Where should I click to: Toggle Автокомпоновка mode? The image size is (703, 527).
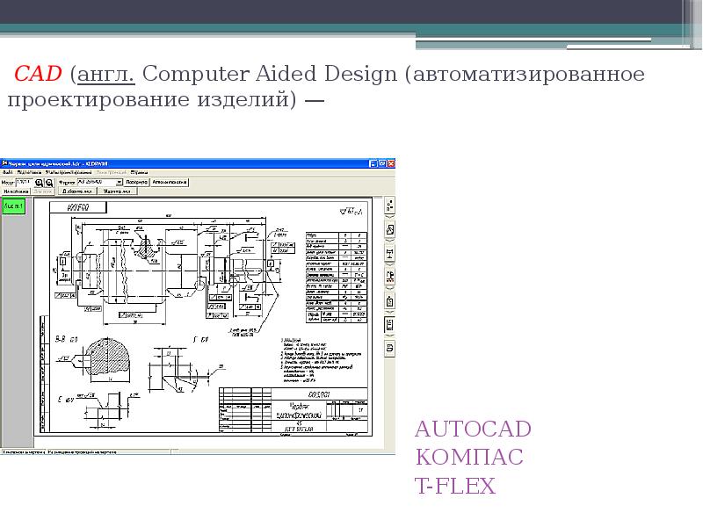170,183
